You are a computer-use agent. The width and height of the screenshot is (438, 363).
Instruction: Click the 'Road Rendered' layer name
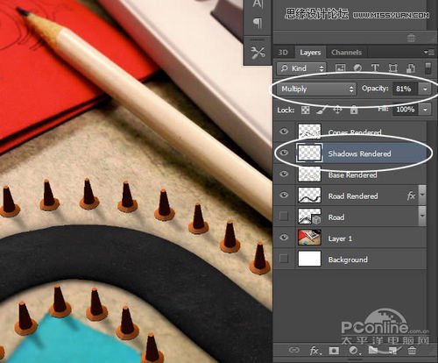click(353, 196)
